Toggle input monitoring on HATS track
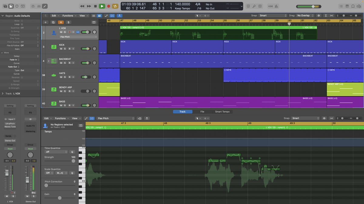 pyautogui.click(x=73, y=77)
